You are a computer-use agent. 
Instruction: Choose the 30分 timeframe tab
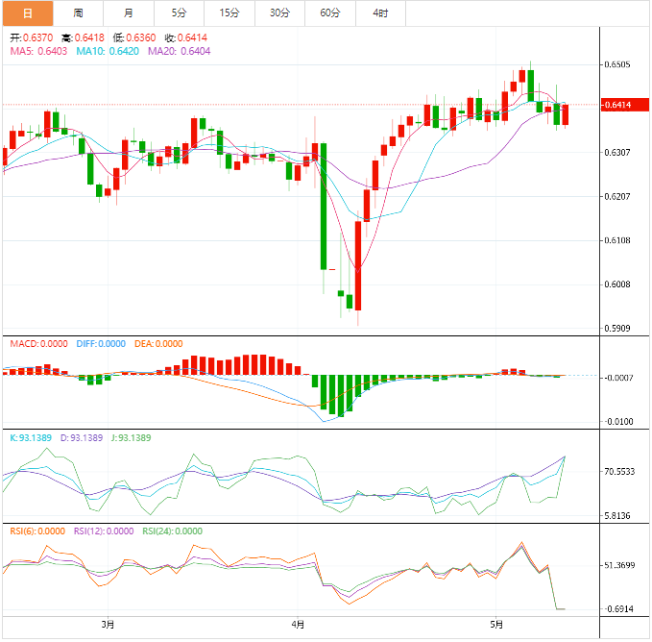point(279,12)
